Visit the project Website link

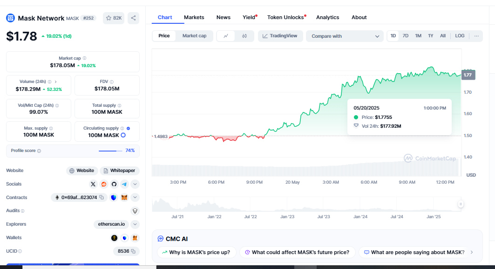click(x=82, y=171)
